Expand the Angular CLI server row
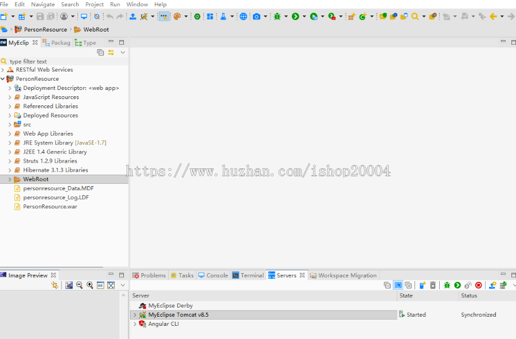The image size is (516, 339). 135,324
